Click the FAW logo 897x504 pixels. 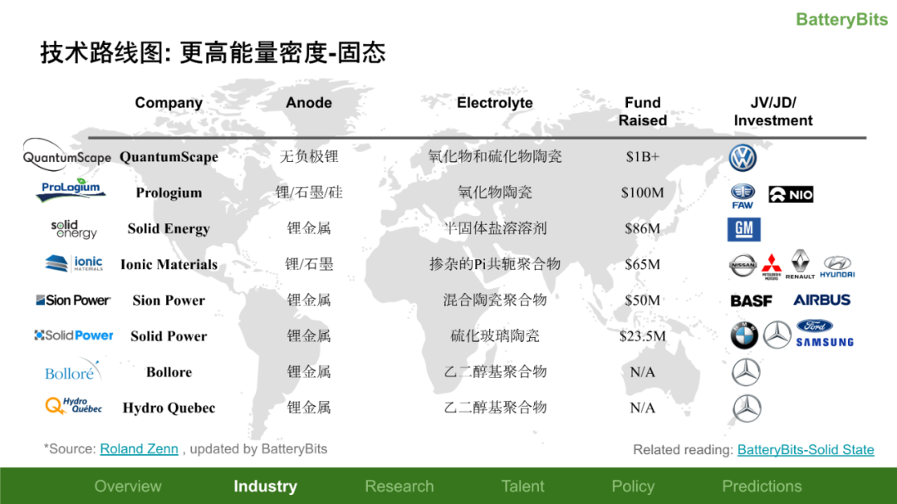(x=743, y=196)
